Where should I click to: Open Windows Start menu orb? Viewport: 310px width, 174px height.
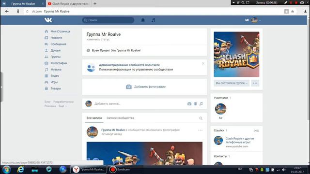(6, 170)
